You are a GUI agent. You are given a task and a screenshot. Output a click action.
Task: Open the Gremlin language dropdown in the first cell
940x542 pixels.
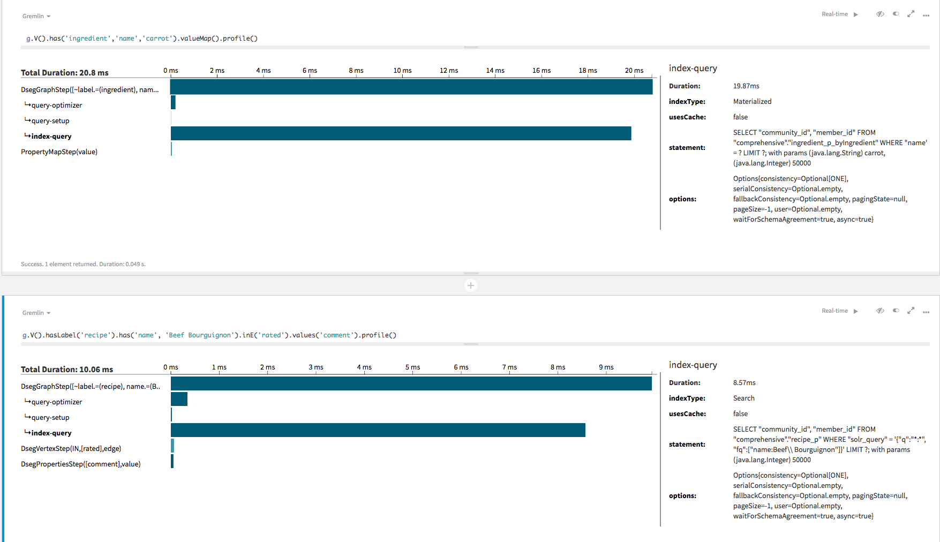point(36,16)
